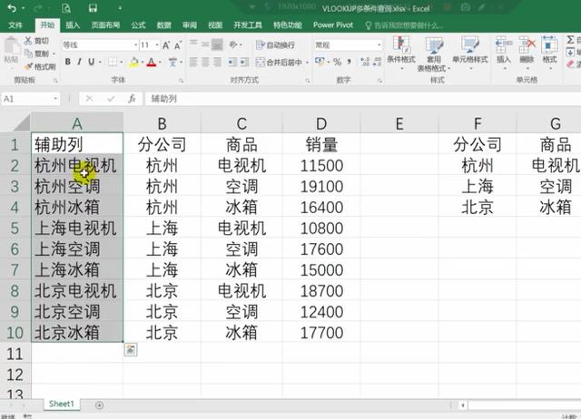Click the formula bar containing 辅助列
581x419 pixels.
point(363,99)
